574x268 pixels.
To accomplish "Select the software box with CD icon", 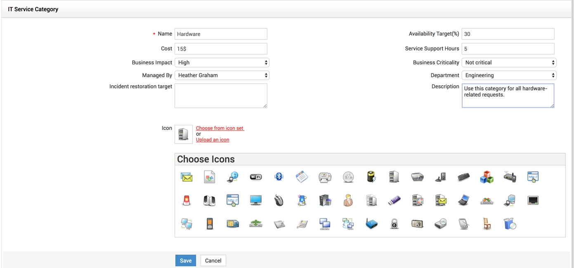I will tap(510, 223).
